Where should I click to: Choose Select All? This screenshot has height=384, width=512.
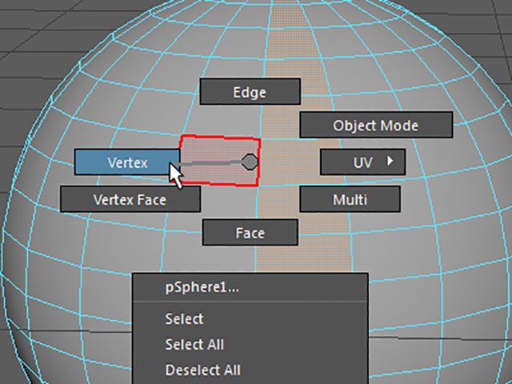250,344
